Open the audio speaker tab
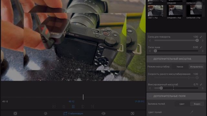The image size is (207, 116). coord(103,113)
